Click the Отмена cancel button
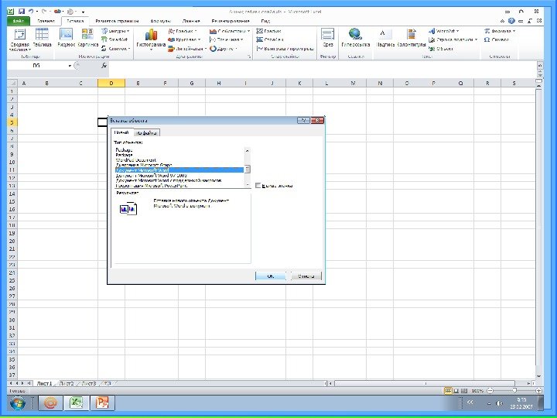The height and width of the screenshot is (418, 557). pos(306,276)
